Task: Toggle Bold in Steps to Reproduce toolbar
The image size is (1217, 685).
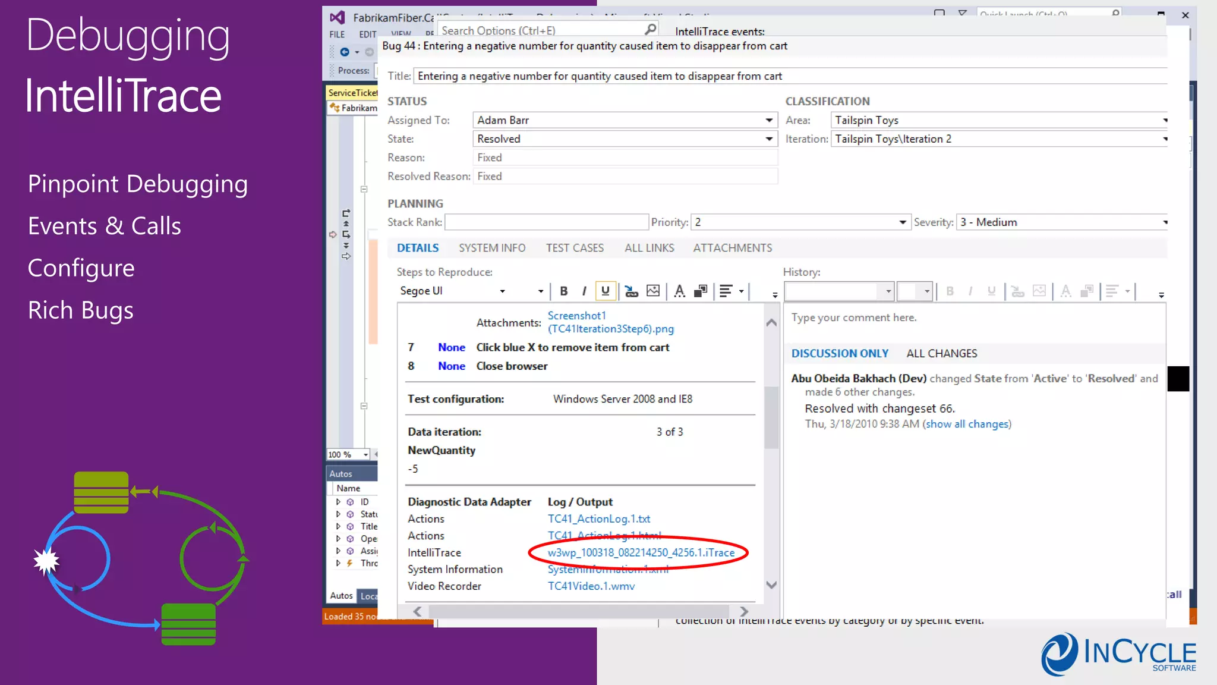Action: point(564,291)
